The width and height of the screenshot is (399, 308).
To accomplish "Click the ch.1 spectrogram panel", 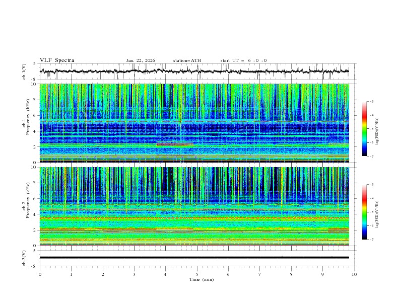I will coord(194,123).
